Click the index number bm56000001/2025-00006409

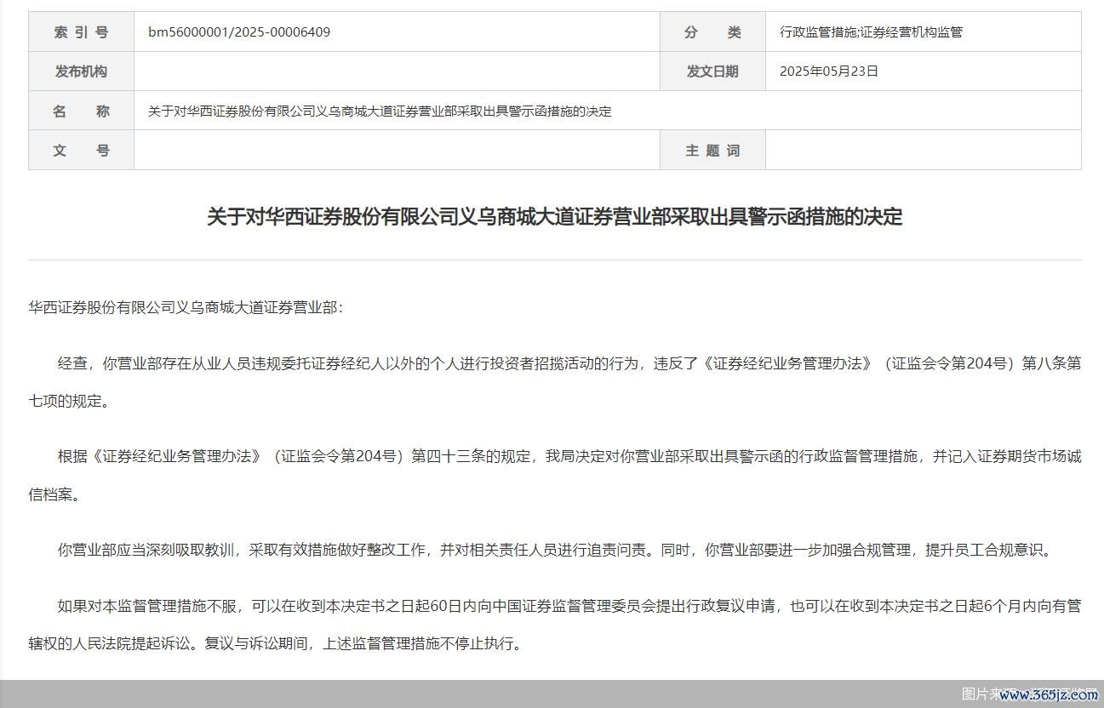(239, 32)
